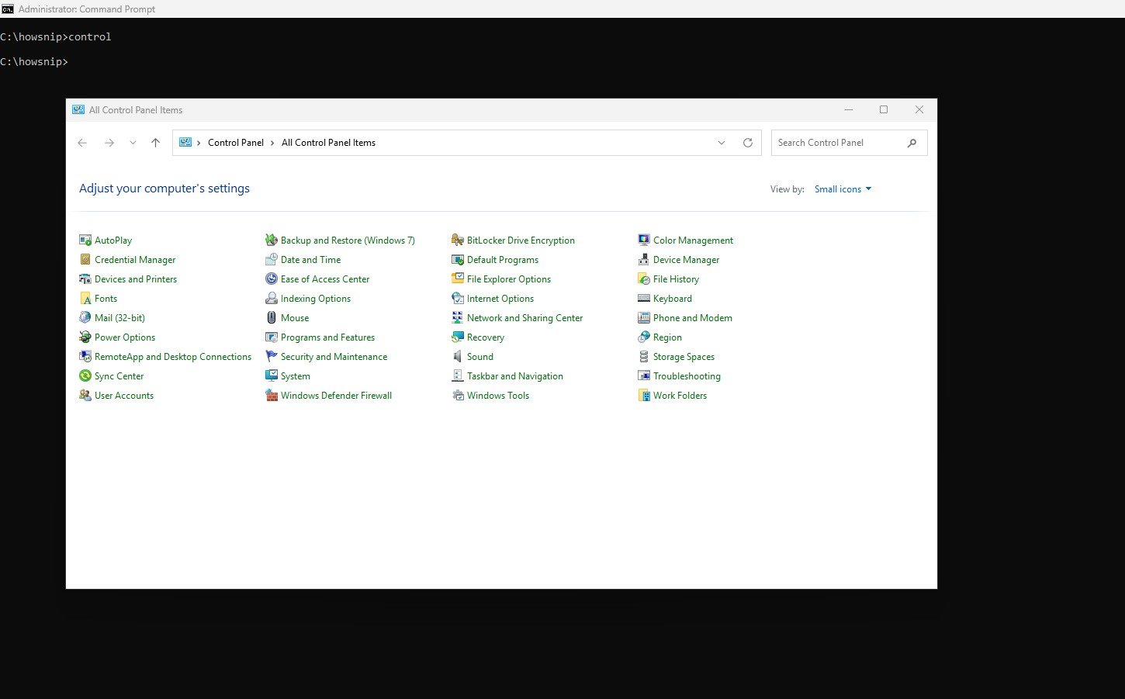Click the Mouse icon
Screen dimensions: 1125x699
coord(272,318)
